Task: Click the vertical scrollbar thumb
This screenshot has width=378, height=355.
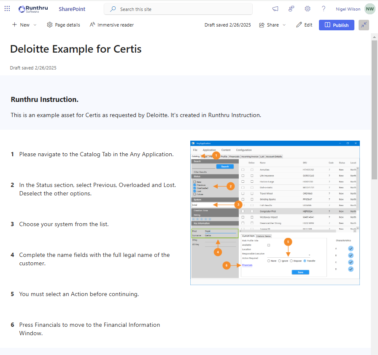Action: pos(374,110)
